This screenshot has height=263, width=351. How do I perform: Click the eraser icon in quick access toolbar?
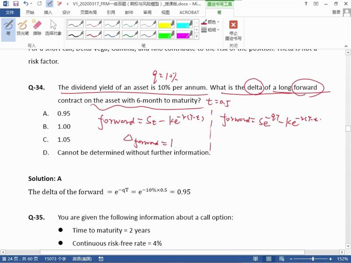pyautogui.click(x=59, y=4)
